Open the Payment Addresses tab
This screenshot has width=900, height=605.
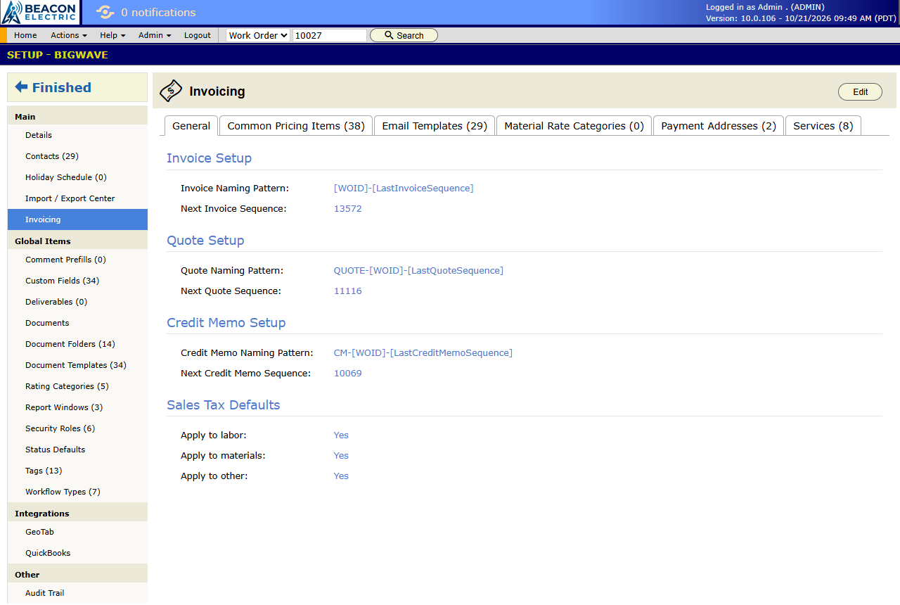719,126
